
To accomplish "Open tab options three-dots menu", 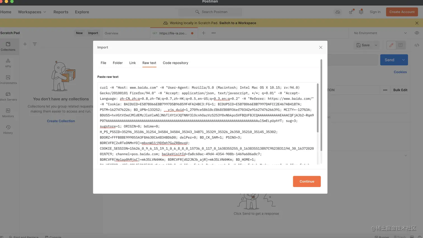I will point(213,33).
